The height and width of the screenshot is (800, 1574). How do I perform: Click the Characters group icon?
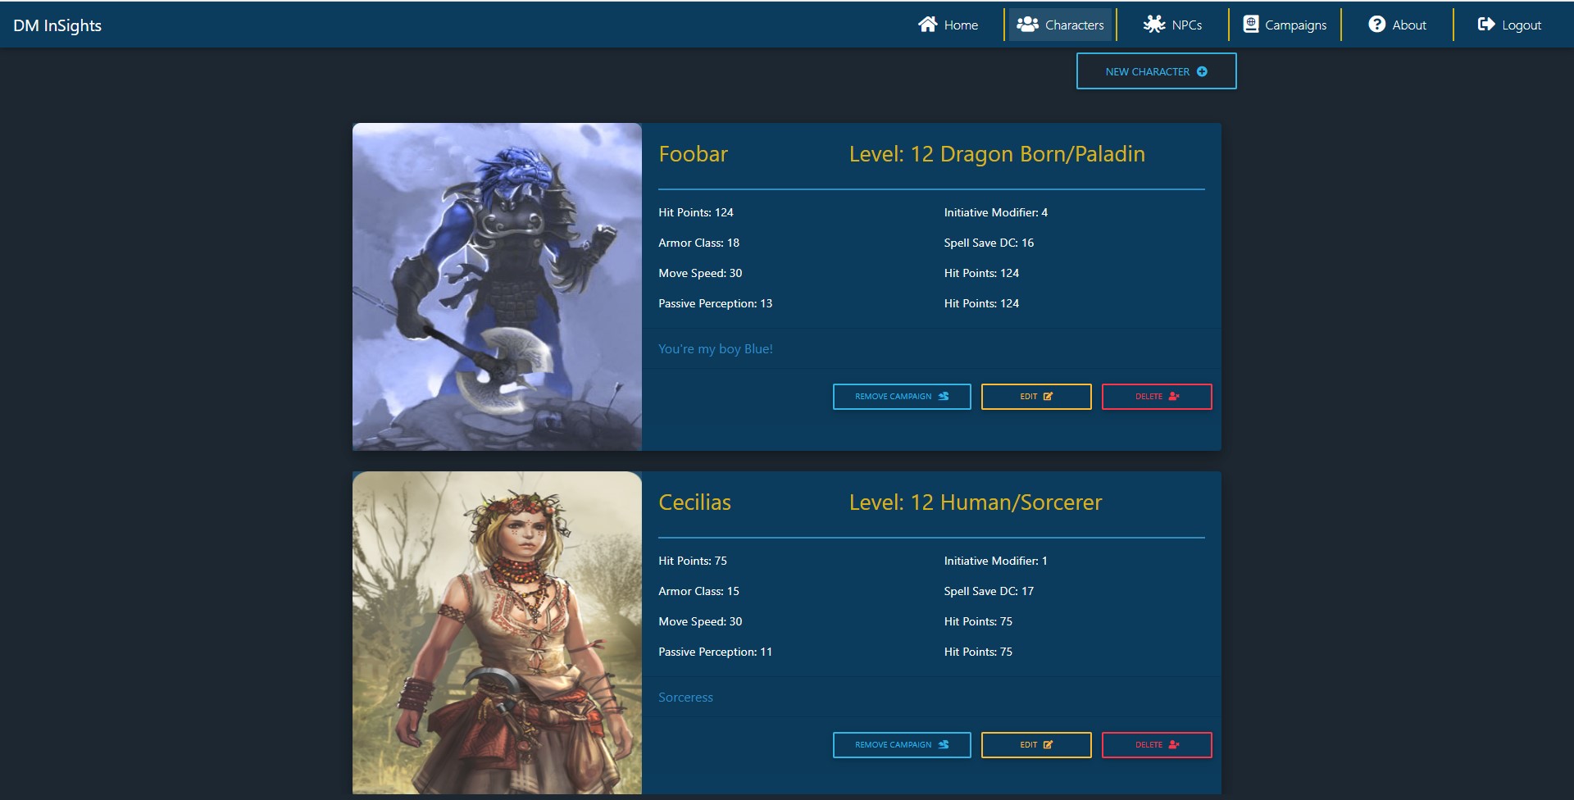click(1028, 25)
